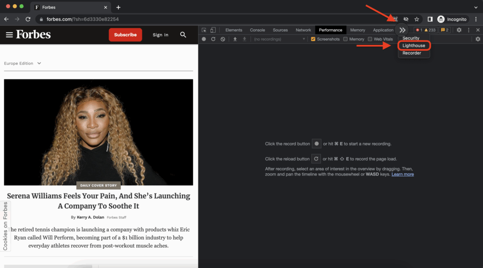483x268 pixels.
Task: Load a profile with the upload icon
Action: coord(235,39)
